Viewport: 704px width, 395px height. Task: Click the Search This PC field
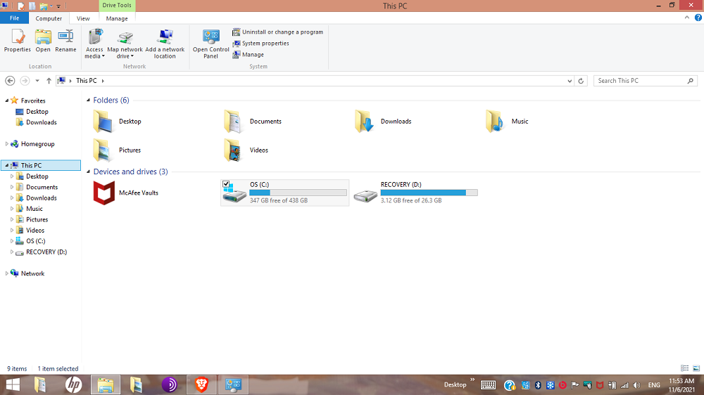click(645, 81)
